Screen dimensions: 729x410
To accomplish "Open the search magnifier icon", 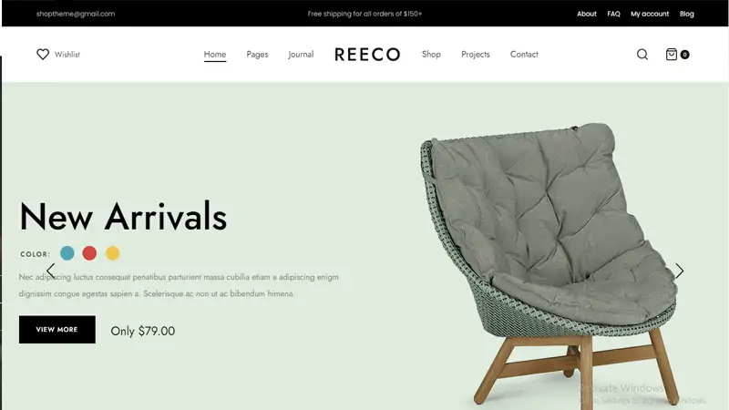I will pos(642,55).
